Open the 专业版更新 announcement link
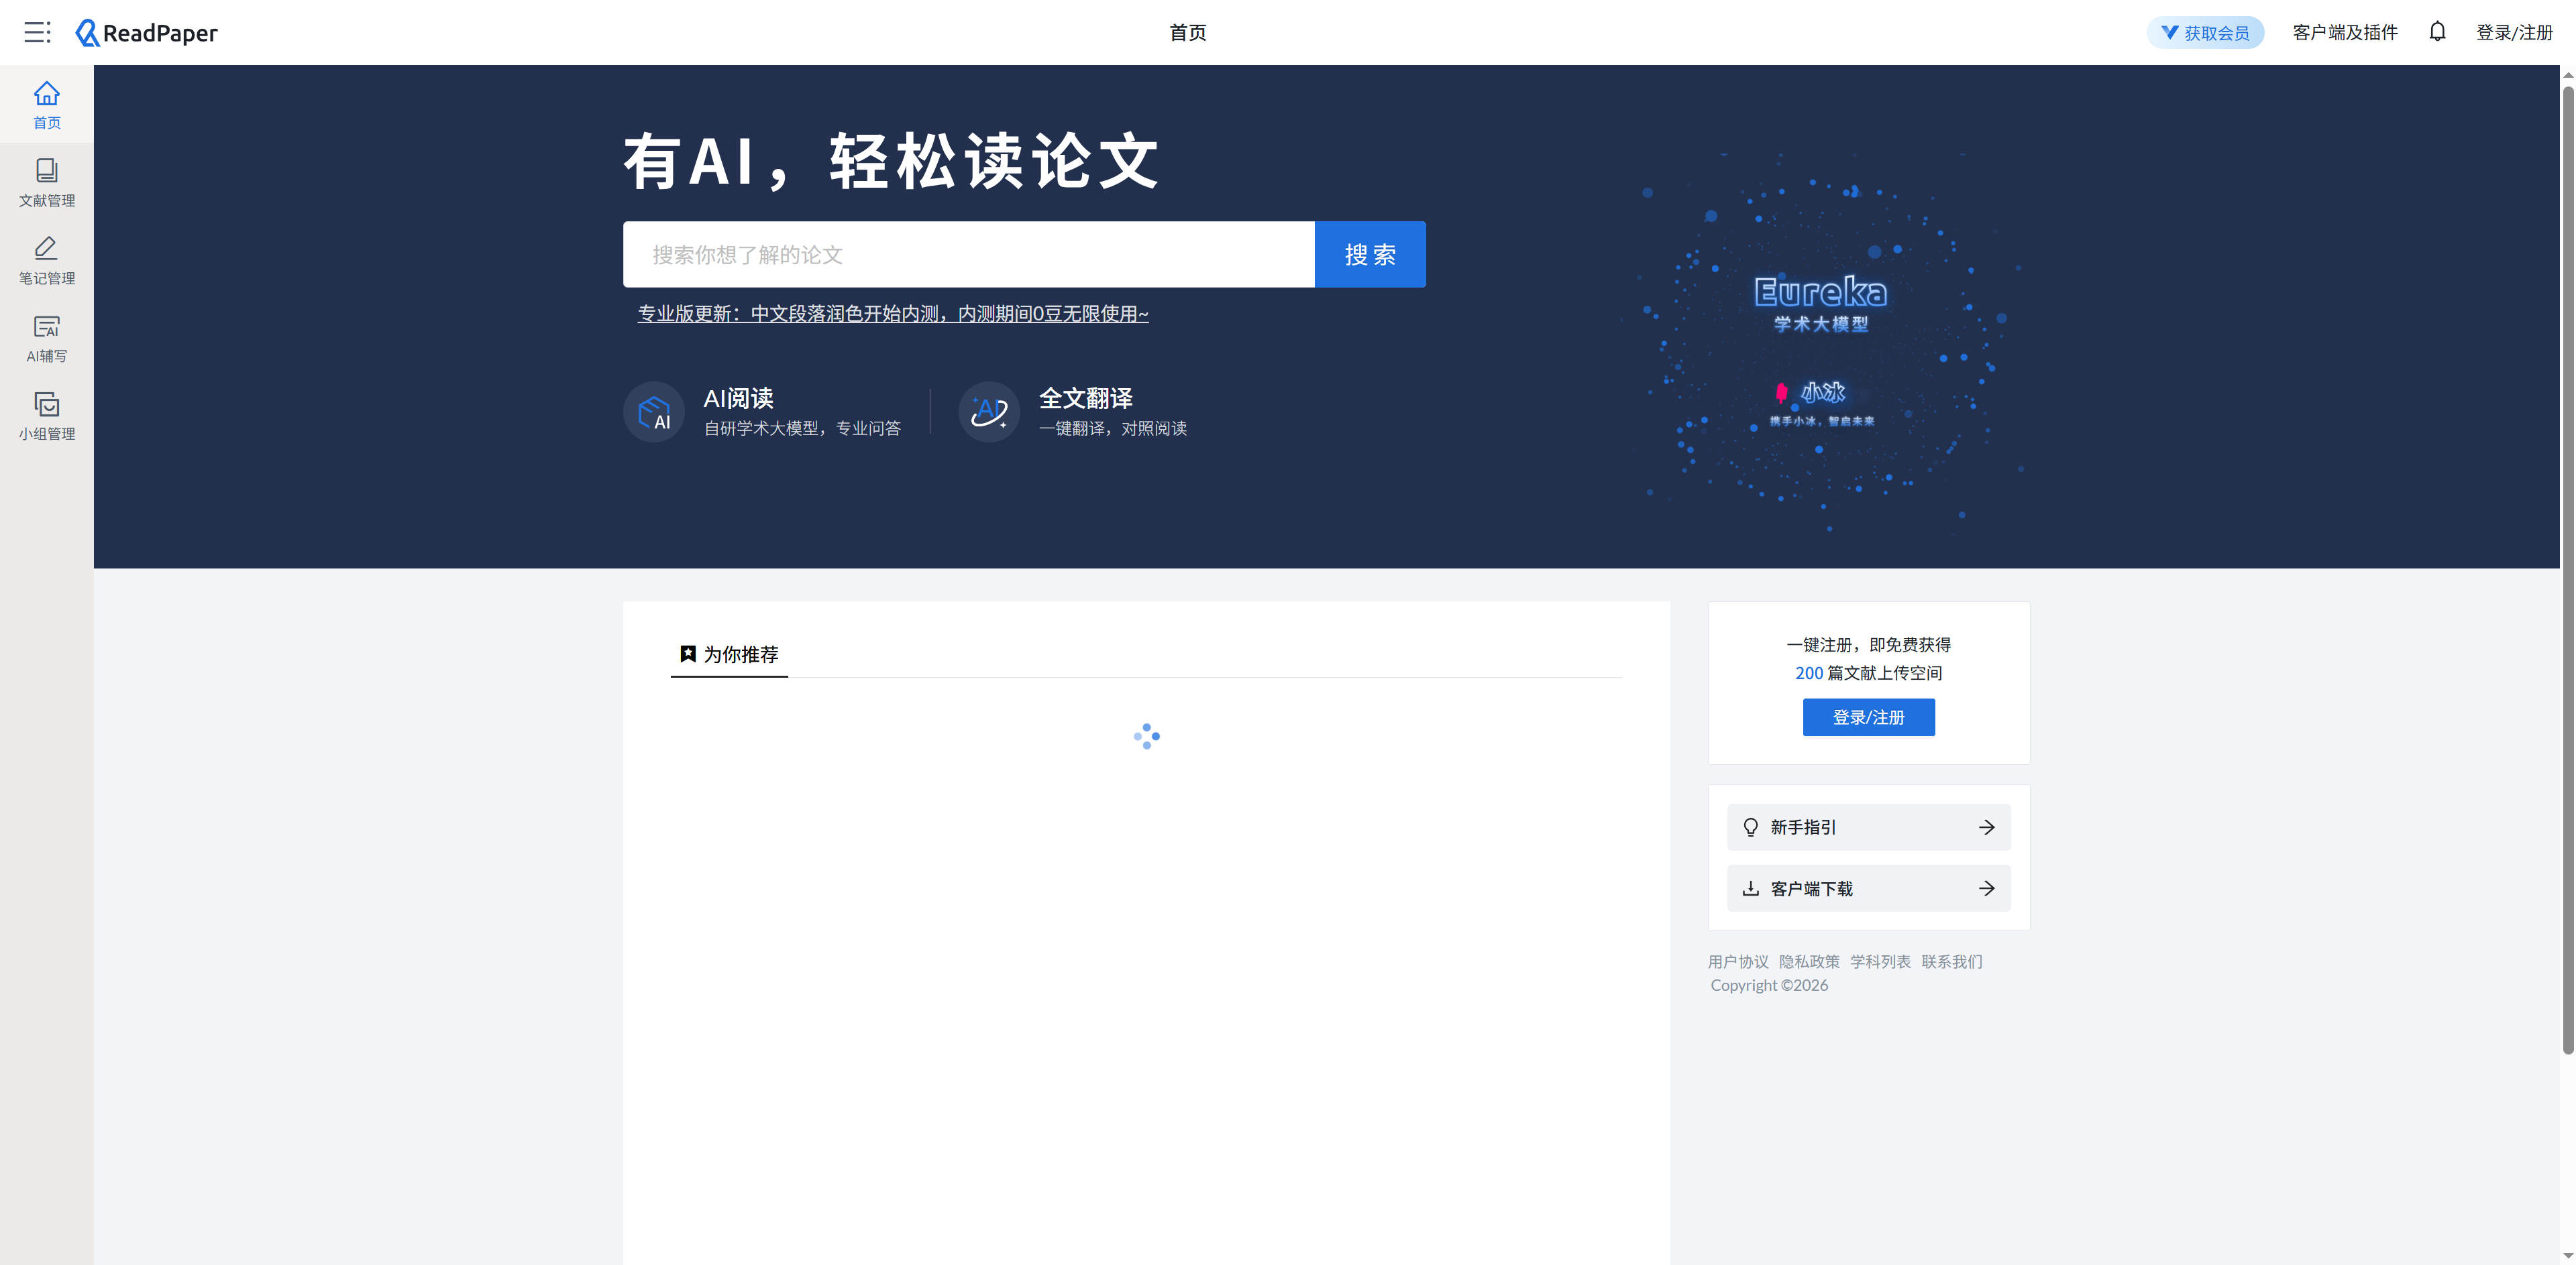The width and height of the screenshot is (2576, 1265). (x=893, y=314)
